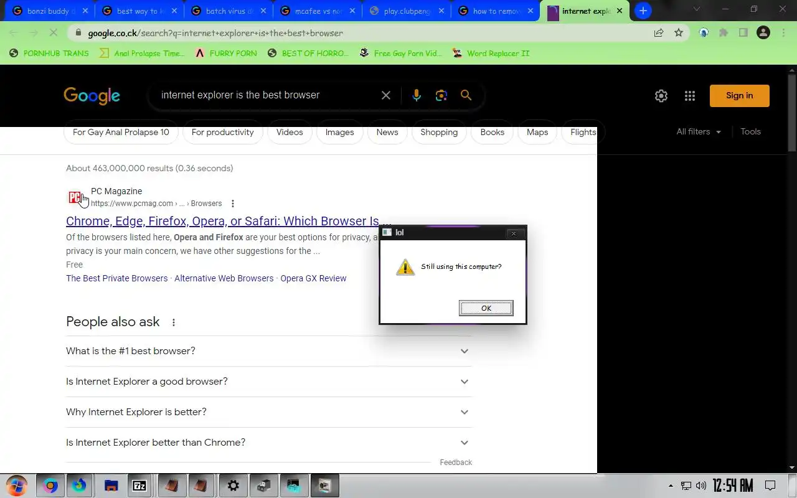Open Chrome three-dot menu
Viewport: 797px width, 498px height.
[x=784, y=33]
